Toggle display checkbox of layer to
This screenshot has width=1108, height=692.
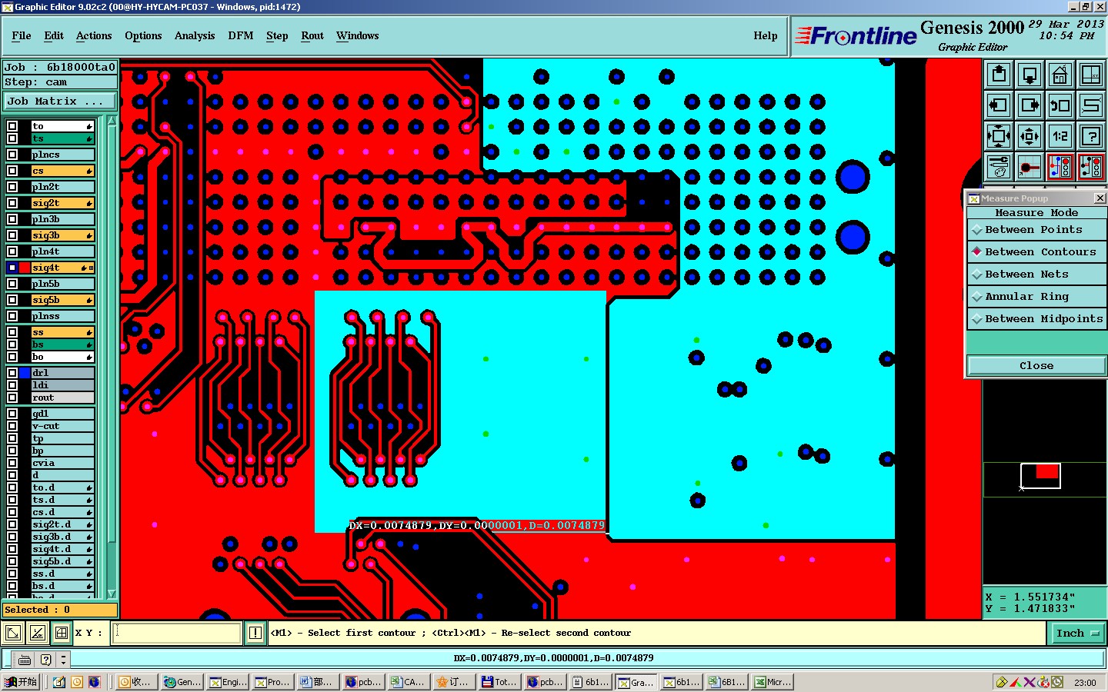[x=12, y=126]
